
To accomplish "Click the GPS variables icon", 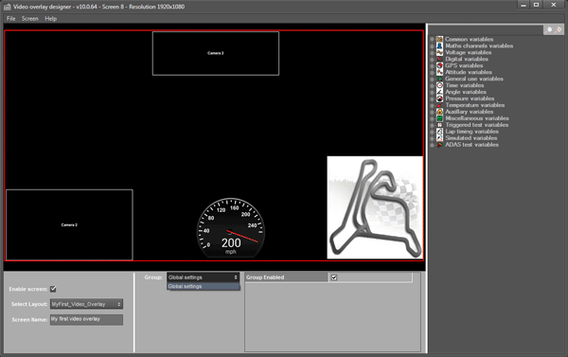I will (439, 65).
